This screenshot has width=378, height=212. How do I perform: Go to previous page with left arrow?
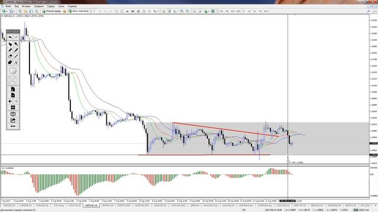pos(10,101)
